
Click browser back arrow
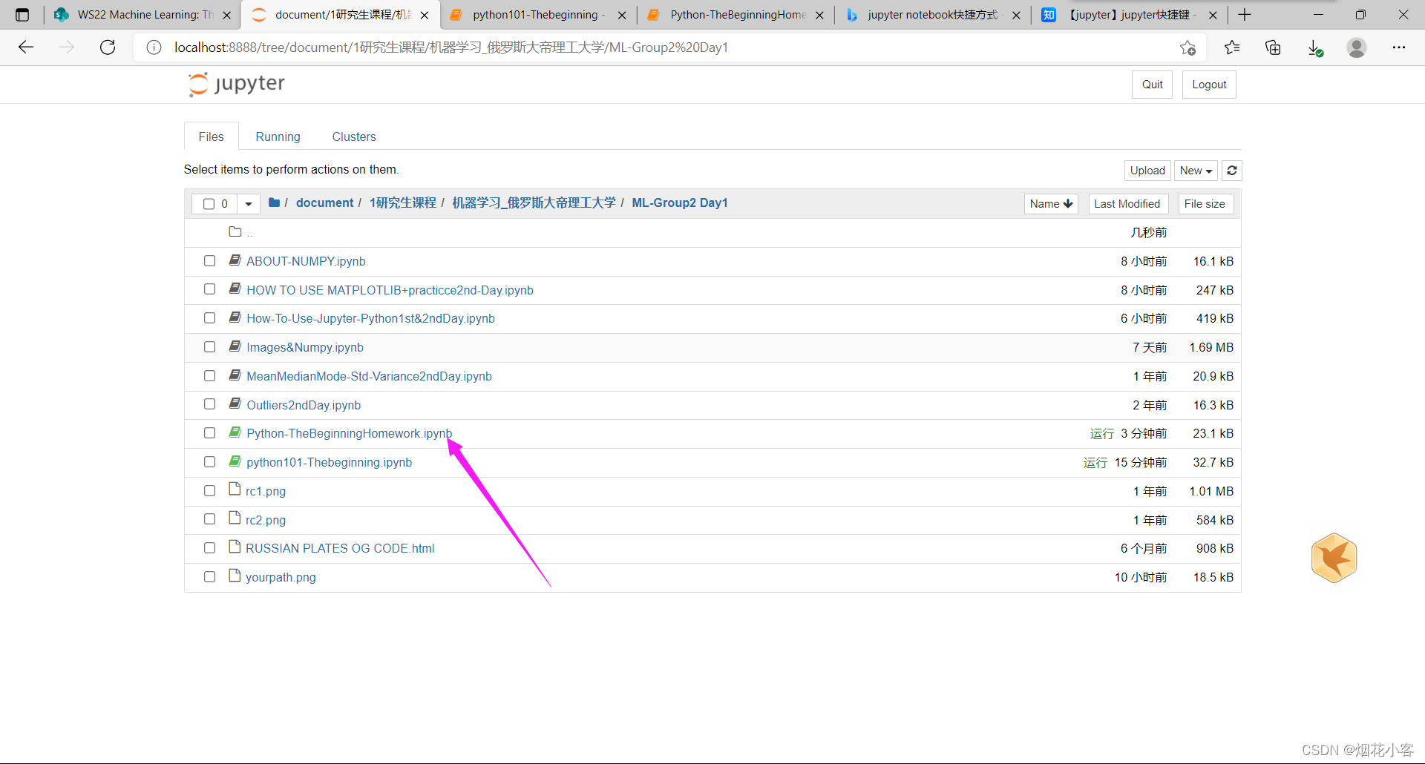point(26,47)
